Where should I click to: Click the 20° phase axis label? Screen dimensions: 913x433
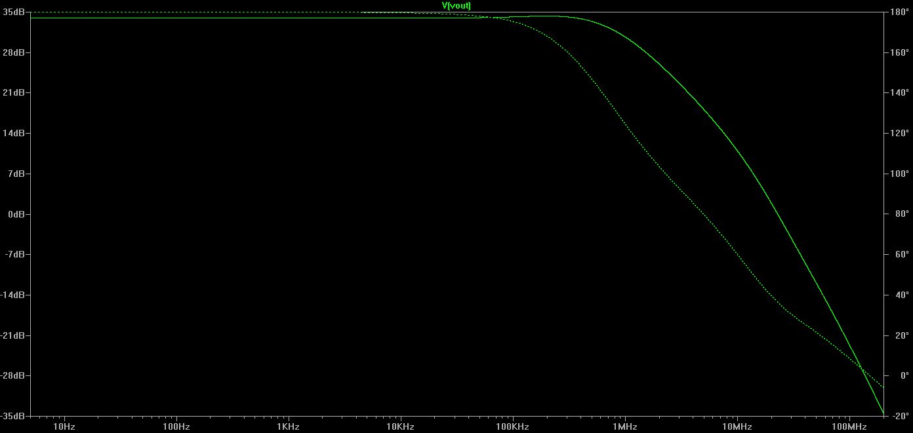902,335
